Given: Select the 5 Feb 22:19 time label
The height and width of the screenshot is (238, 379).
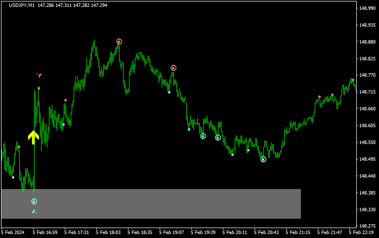Looking at the screenshot, I should tap(362, 232).
